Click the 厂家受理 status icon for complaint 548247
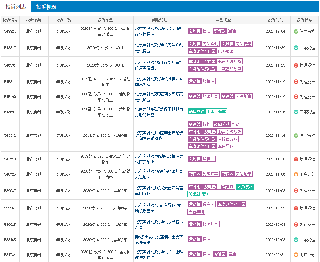The width and height of the screenshot is (320, 262). (x=296, y=48)
